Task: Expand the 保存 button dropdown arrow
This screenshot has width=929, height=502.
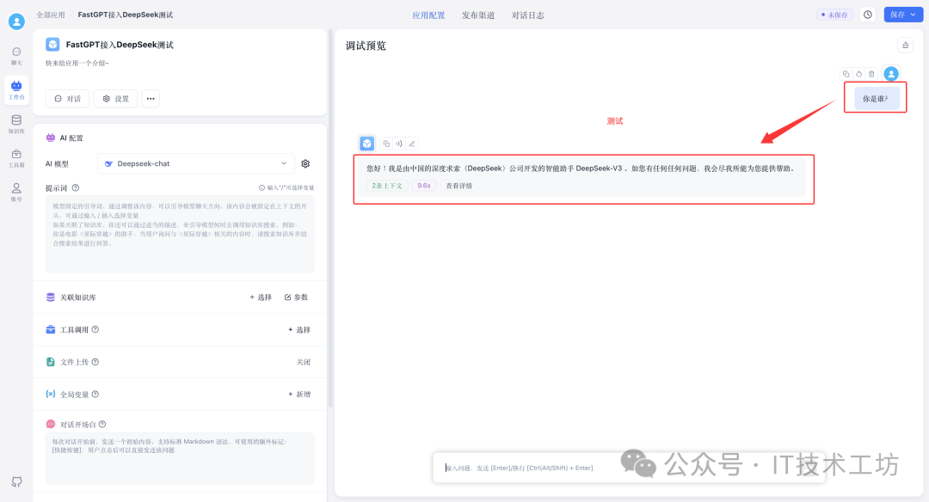Action: tap(914, 15)
